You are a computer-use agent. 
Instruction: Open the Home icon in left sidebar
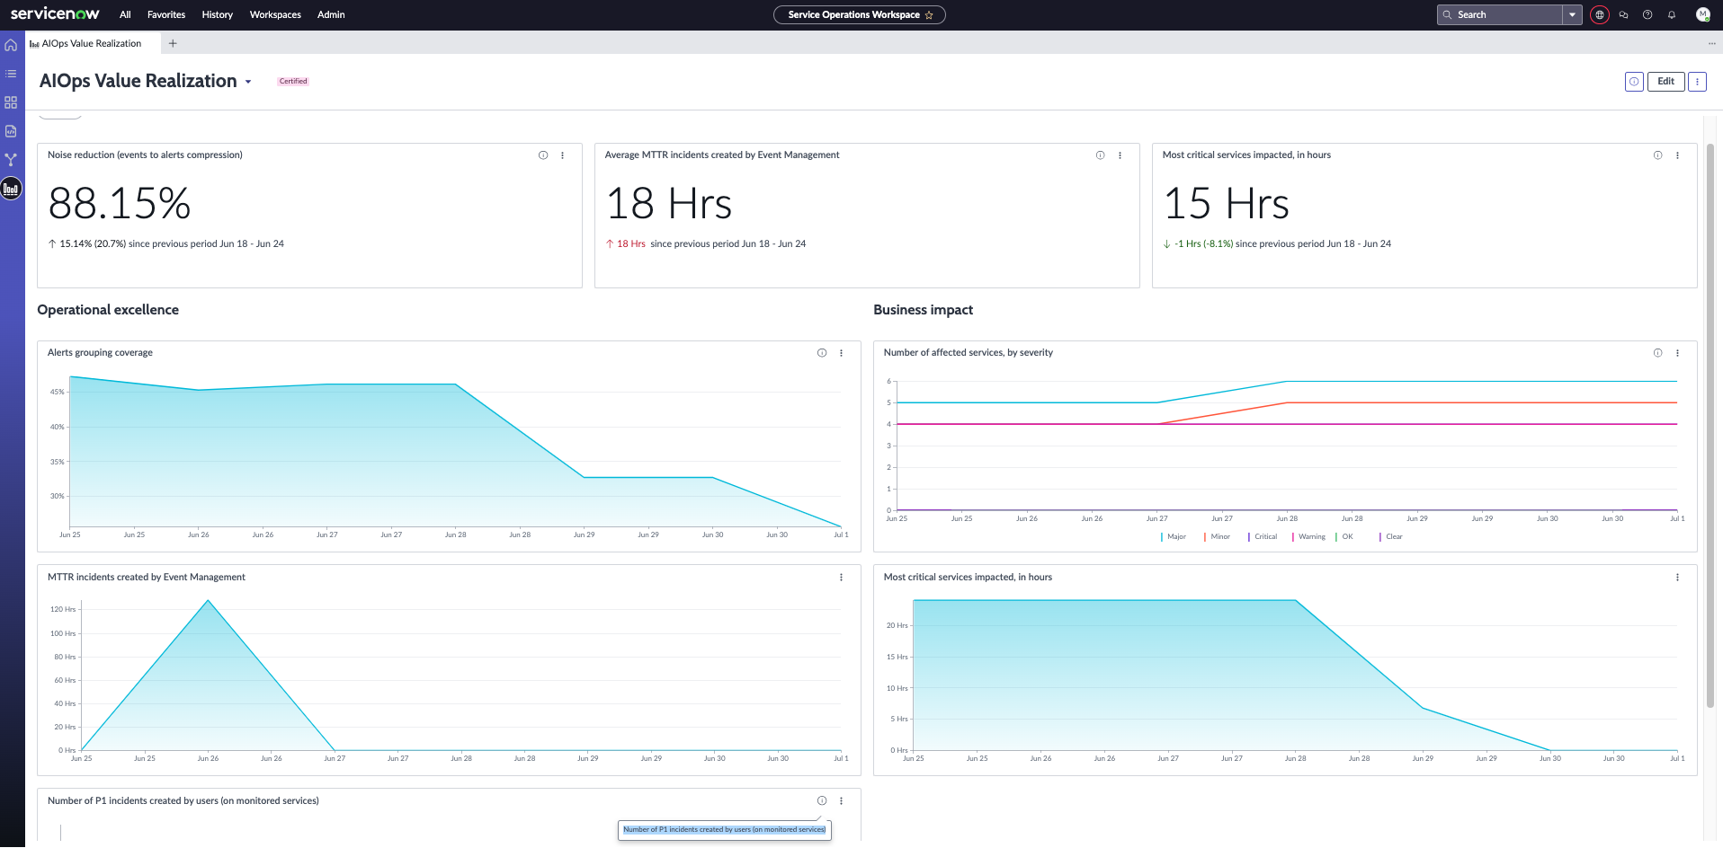[x=11, y=45]
